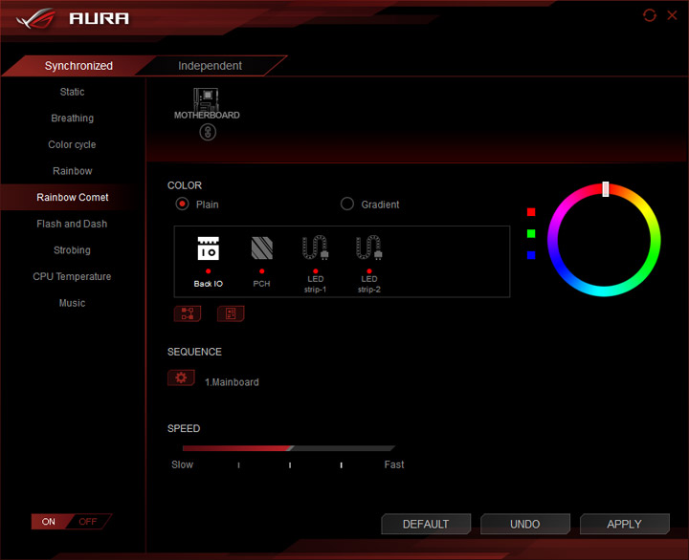The image size is (689, 560).
Task: Switch lighting OFF
Action: (88, 522)
